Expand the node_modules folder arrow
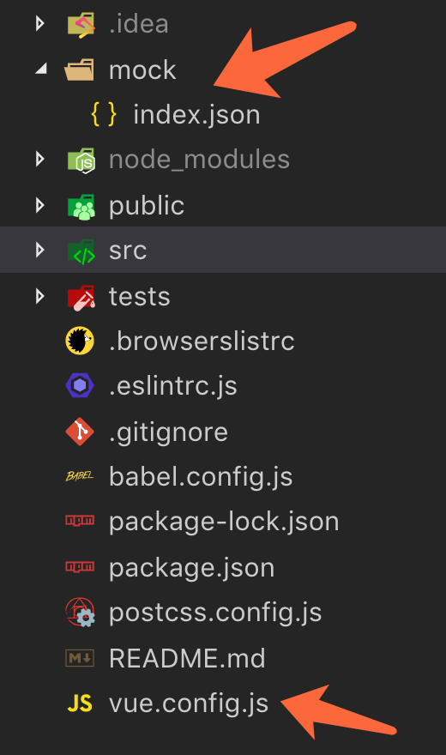This screenshot has width=446, height=755. pyautogui.click(x=40, y=160)
